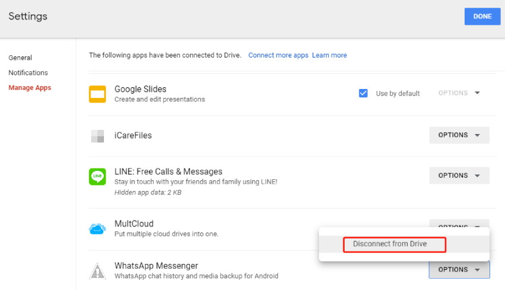Go to General settings section
The image size is (505, 290).
click(20, 58)
